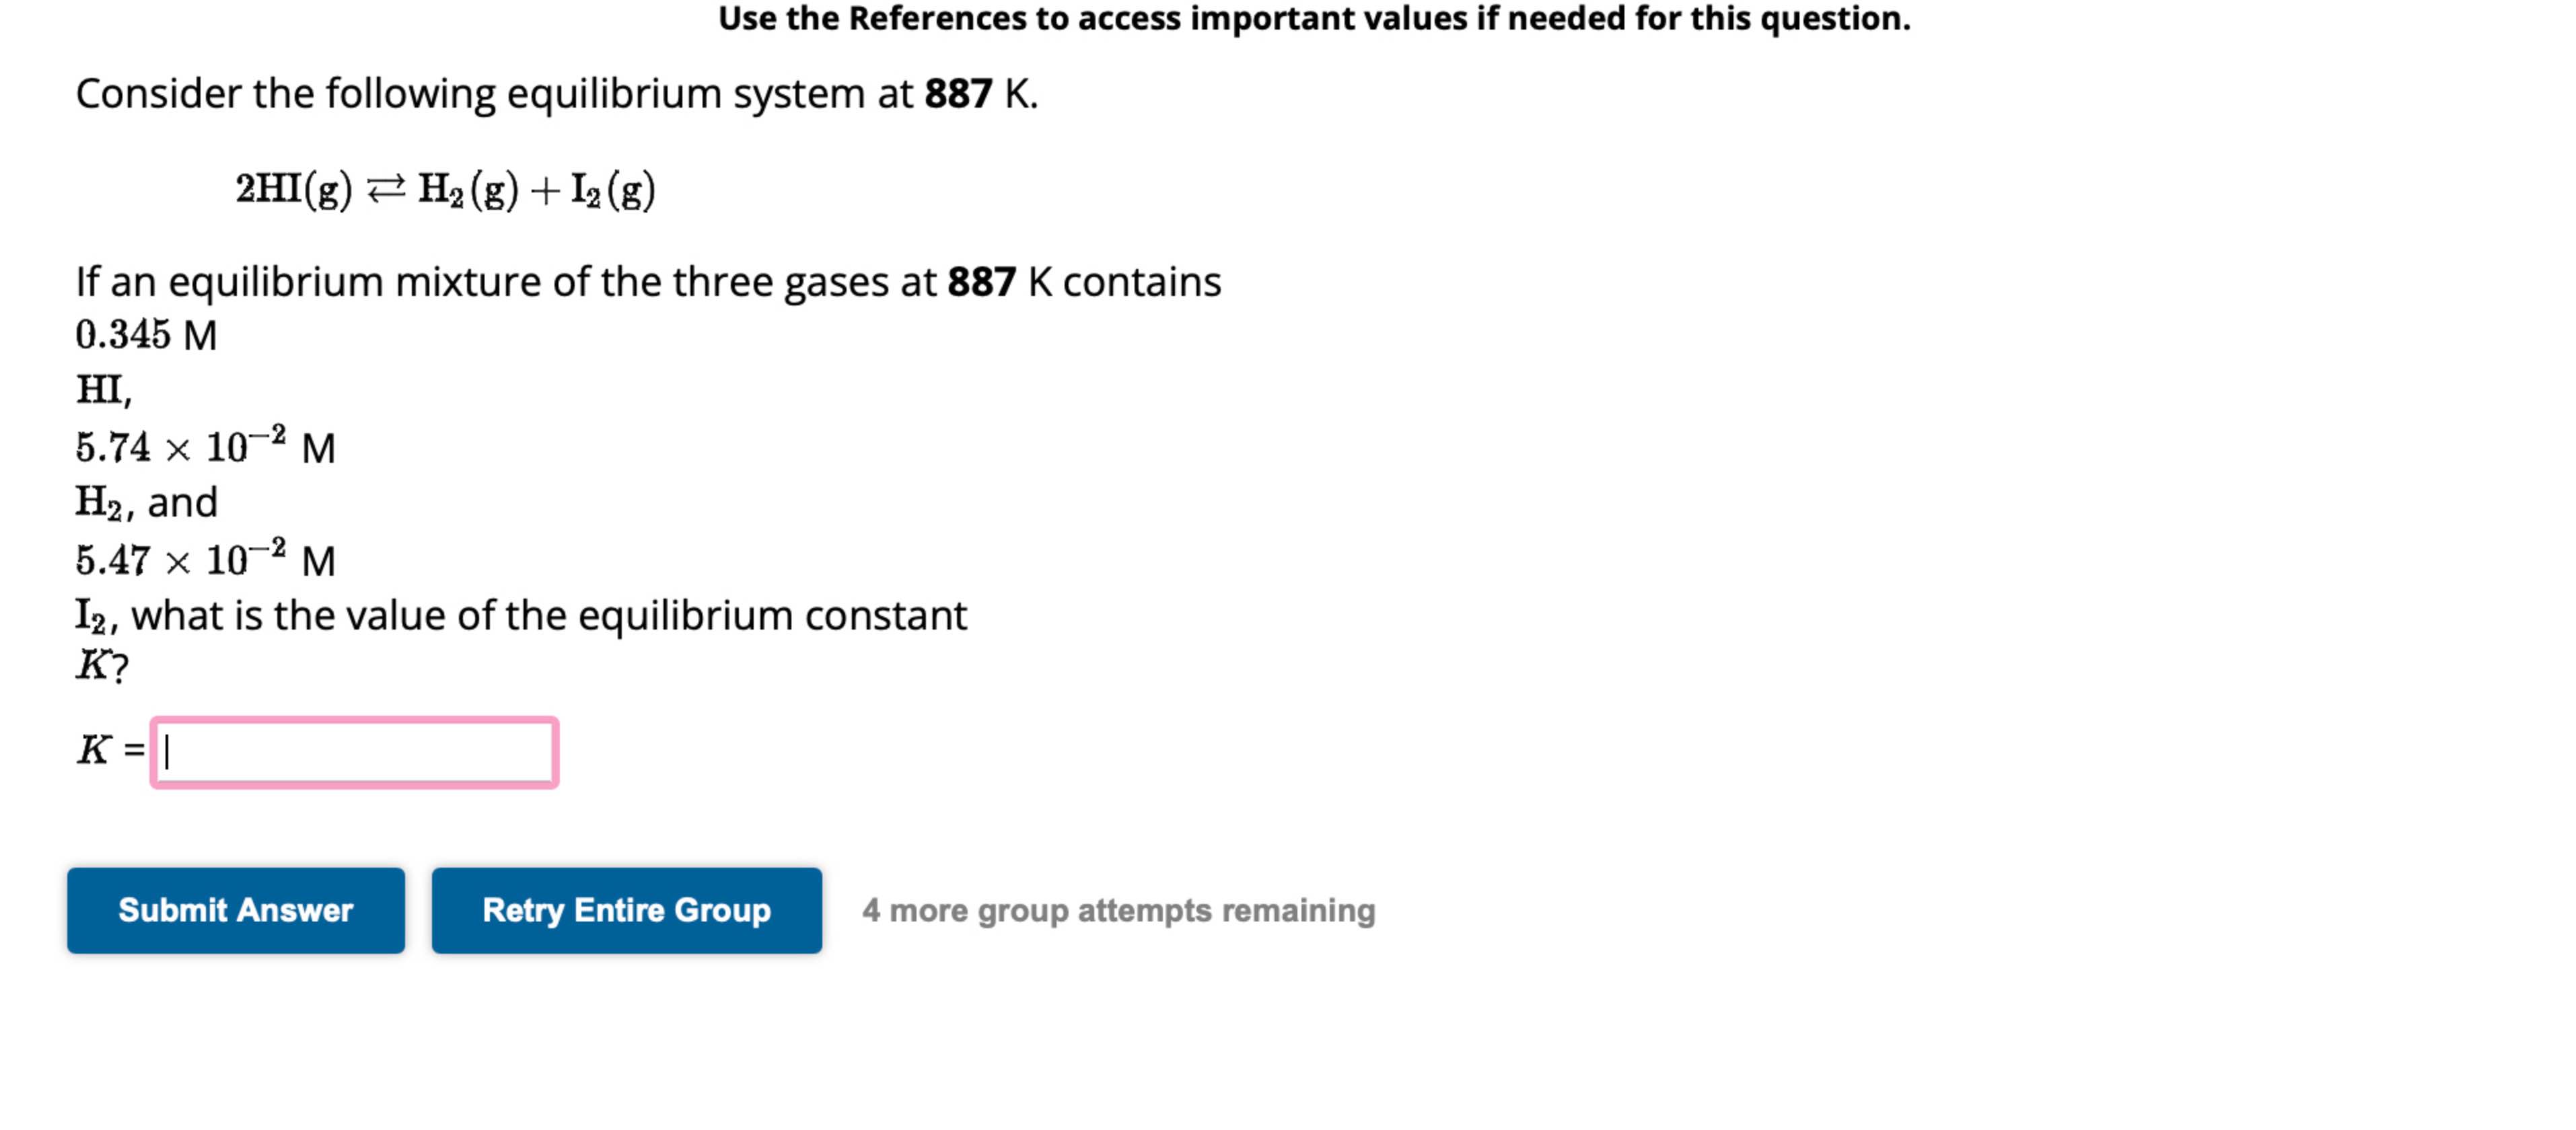
Task: Select the equilibrium equation text
Action: tap(444, 189)
